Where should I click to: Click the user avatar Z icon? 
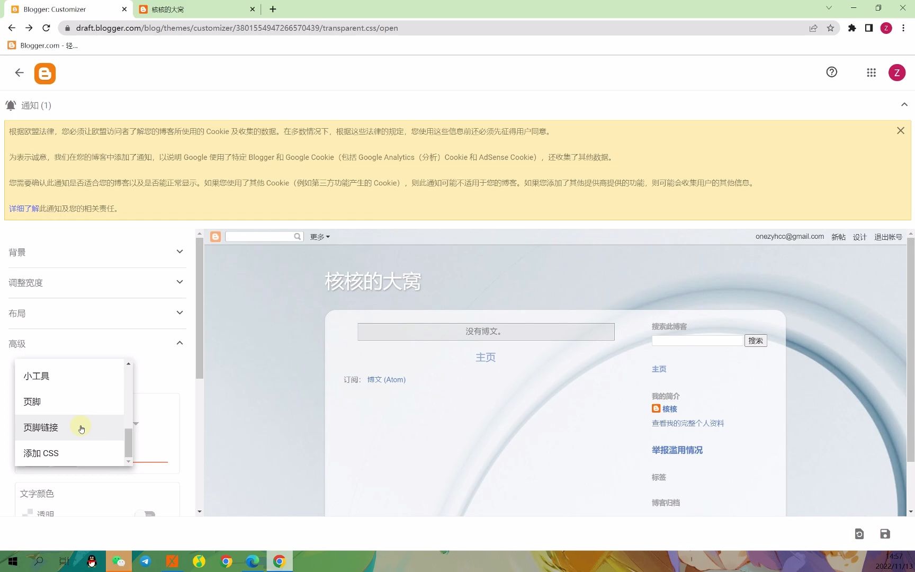click(x=897, y=73)
